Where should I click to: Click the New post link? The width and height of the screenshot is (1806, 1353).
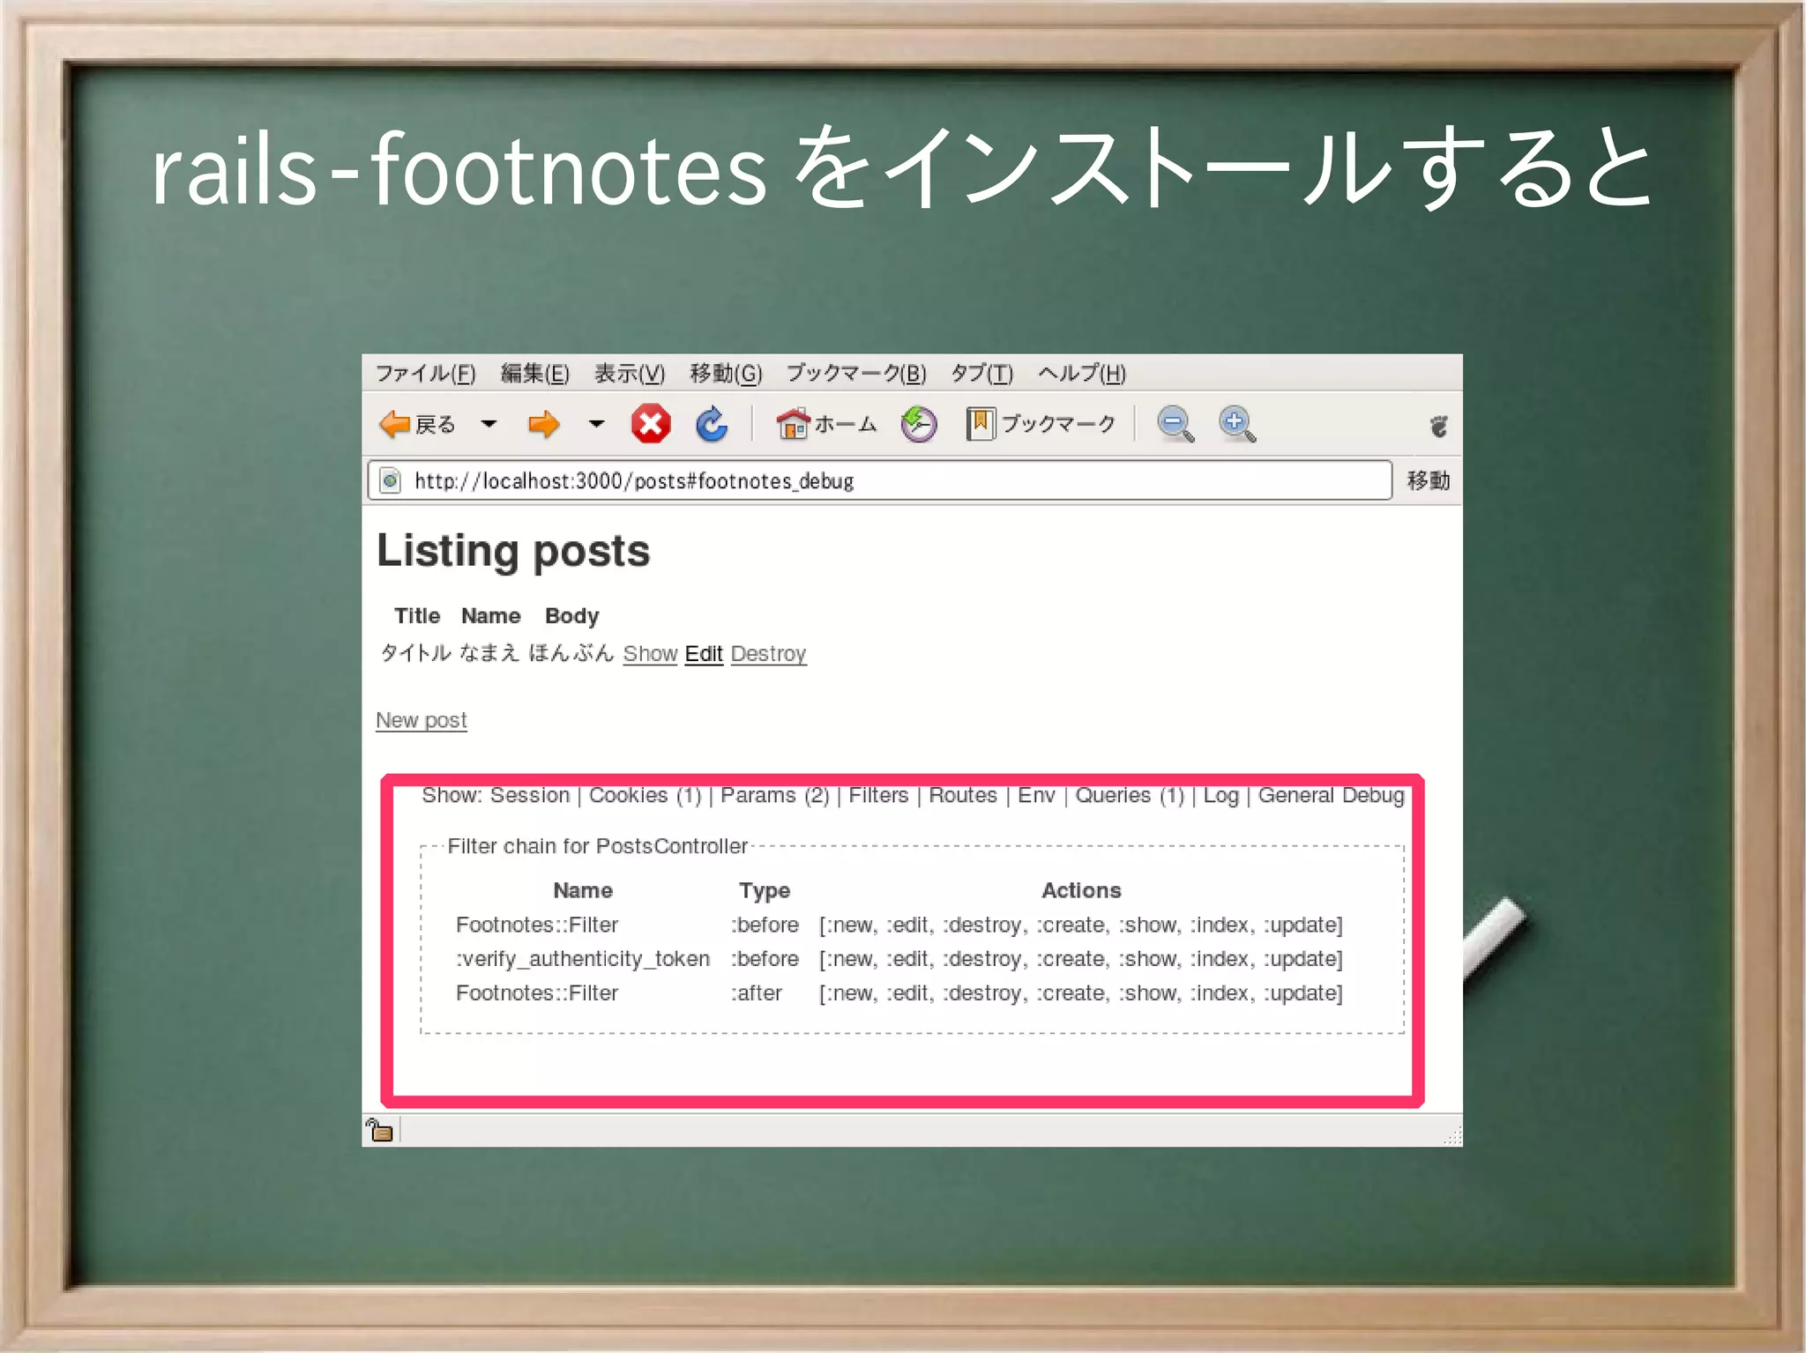(422, 721)
